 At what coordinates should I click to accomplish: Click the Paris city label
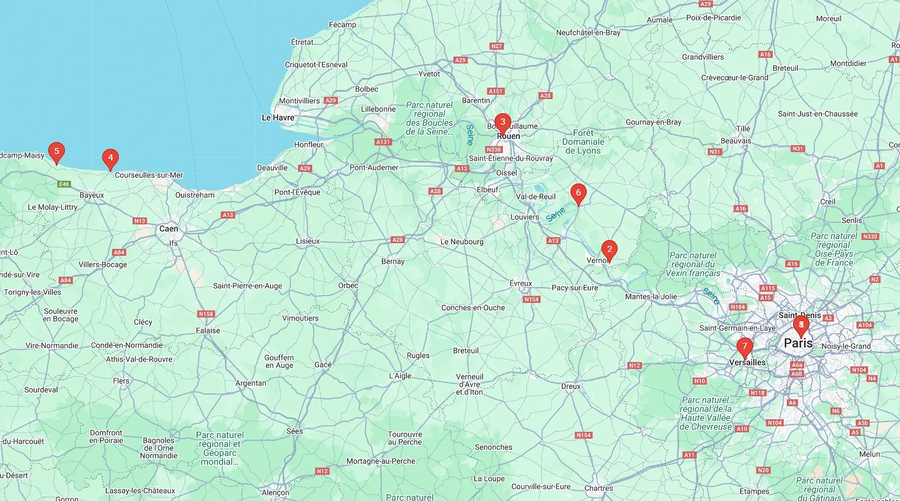(798, 343)
